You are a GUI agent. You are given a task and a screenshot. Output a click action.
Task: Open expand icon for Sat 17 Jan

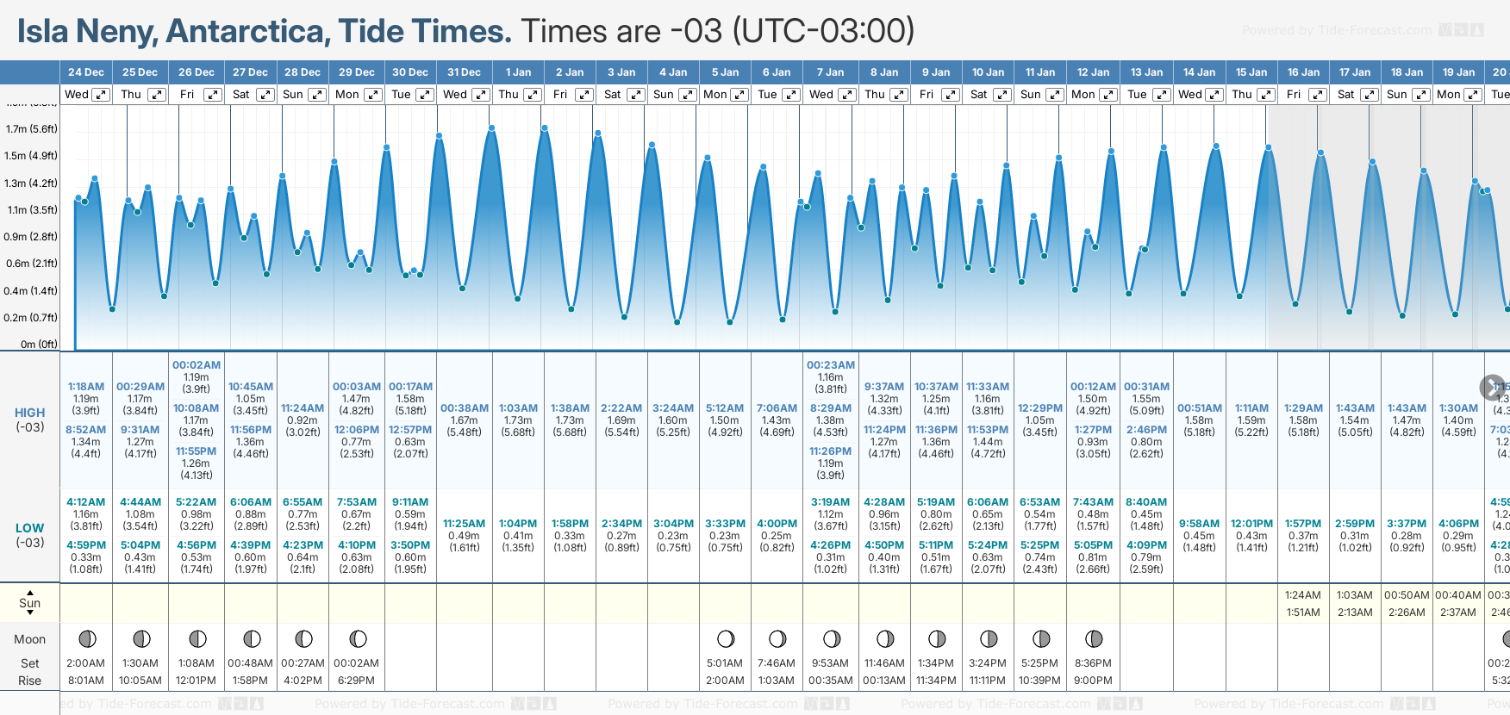click(1370, 95)
